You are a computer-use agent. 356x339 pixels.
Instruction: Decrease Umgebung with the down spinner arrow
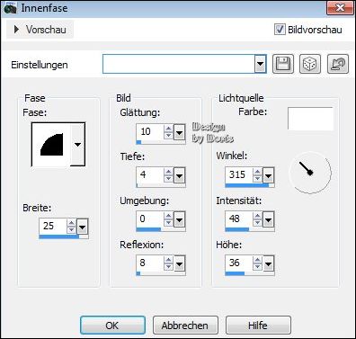pos(168,224)
